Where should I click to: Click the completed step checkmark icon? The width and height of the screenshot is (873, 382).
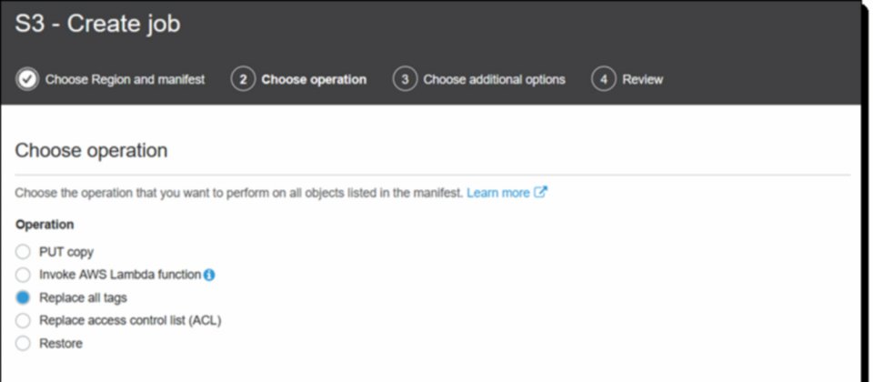pyautogui.click(x=27, y=80)
